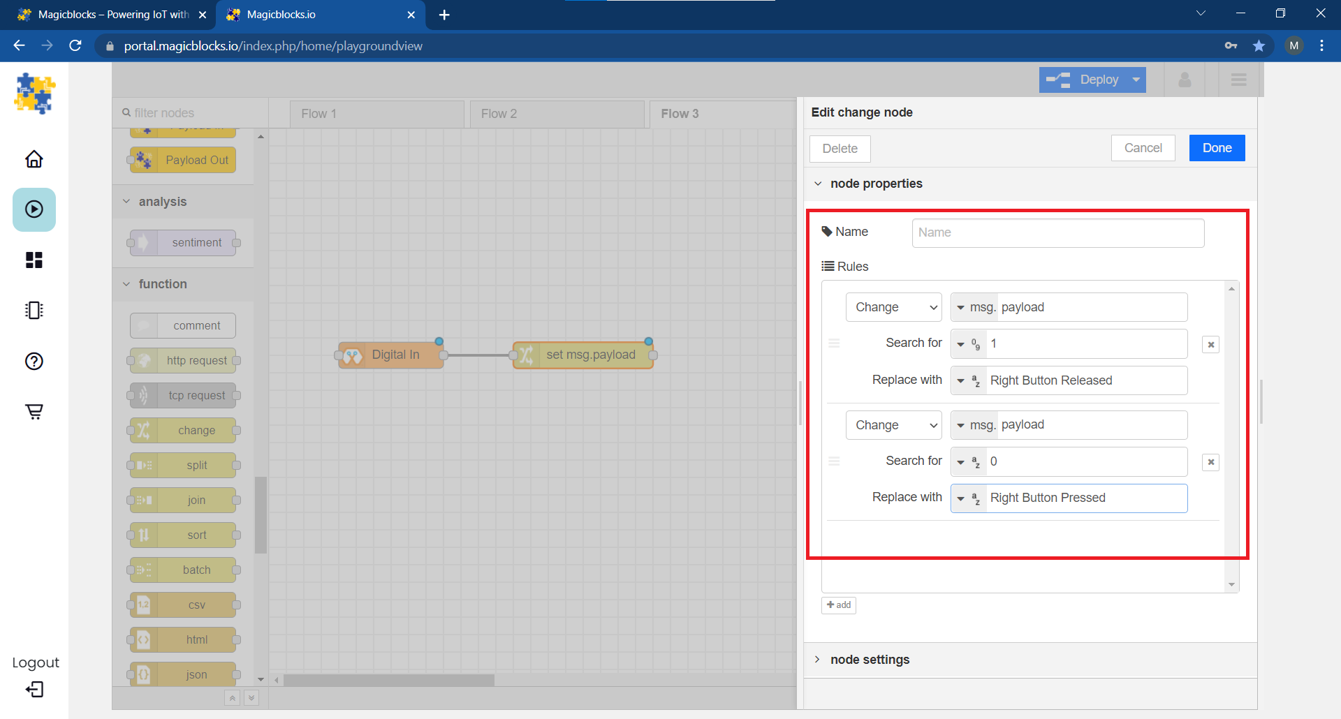Open the Help question mark icon

[34, 361]
